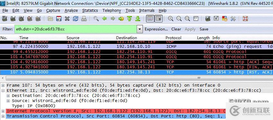Expand Transmission Control Protocol node

pyautogui.click(x=3, y=116)
